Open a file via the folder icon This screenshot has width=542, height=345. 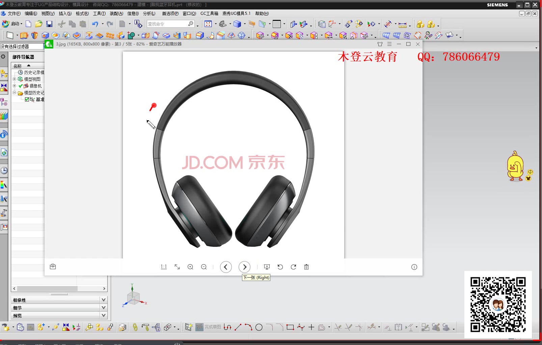[x=39, y=24]
